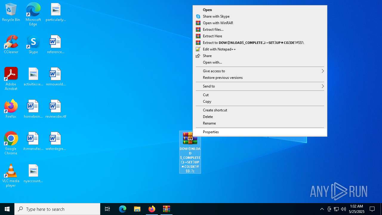Choose Share with Skype

(260, 16)
